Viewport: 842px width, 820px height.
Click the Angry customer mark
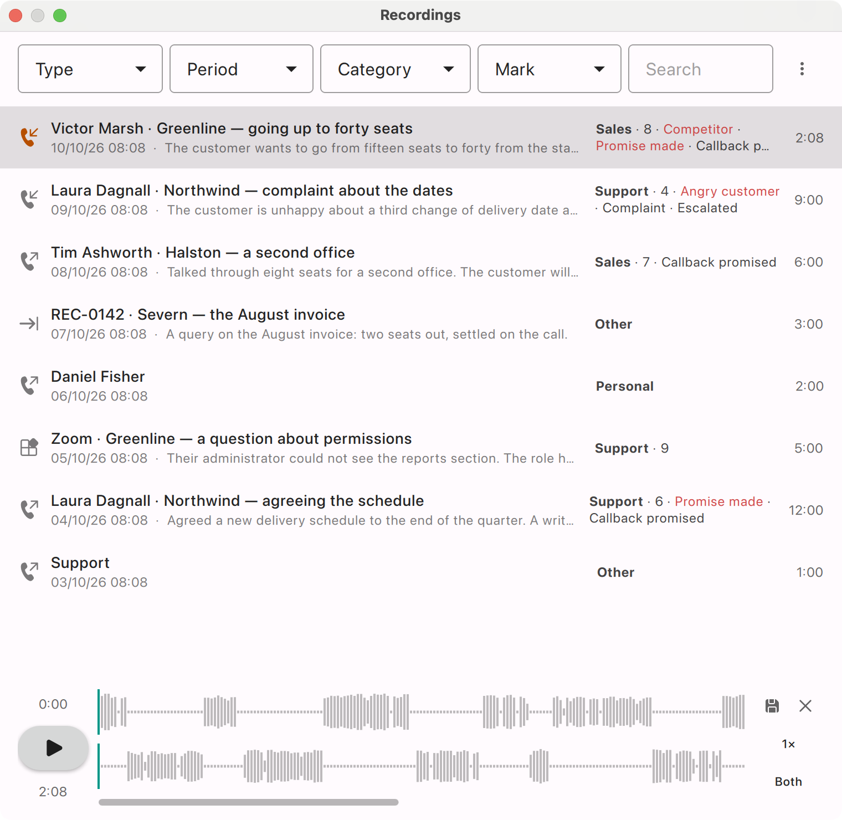(x=730, y=191)
